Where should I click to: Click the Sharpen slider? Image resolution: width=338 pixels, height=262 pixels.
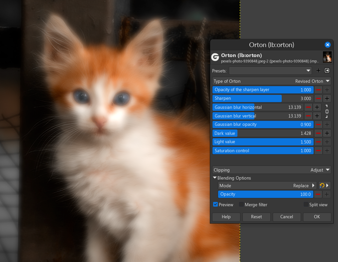tap(263, 98)
